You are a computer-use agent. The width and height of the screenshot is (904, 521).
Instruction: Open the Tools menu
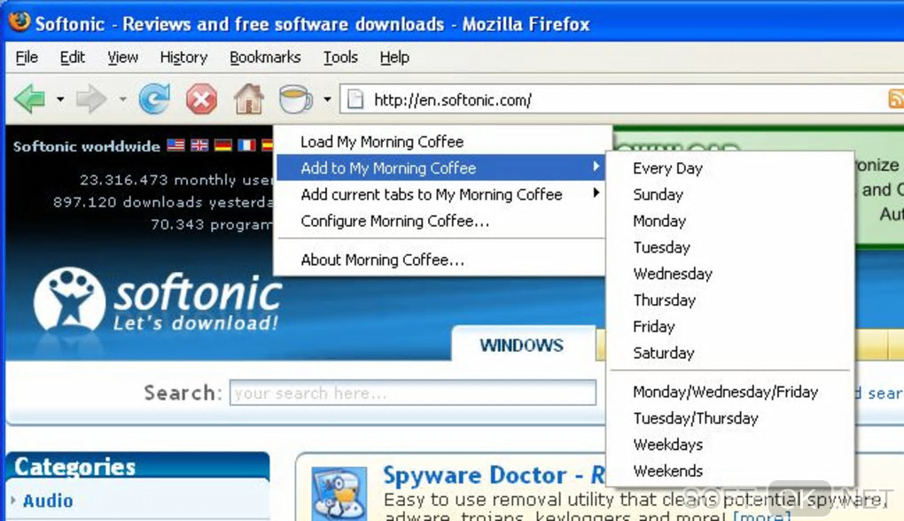(340, 57)
